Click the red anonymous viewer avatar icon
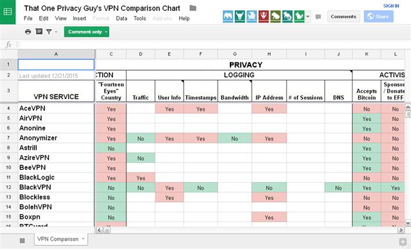The width and height of the screenshot is (411, 249). (x=263, y=16)
